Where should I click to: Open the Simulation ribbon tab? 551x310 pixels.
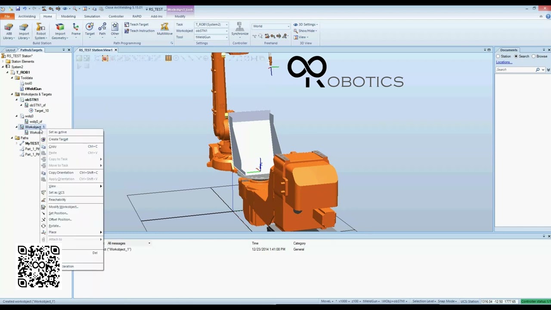point(92,16)
